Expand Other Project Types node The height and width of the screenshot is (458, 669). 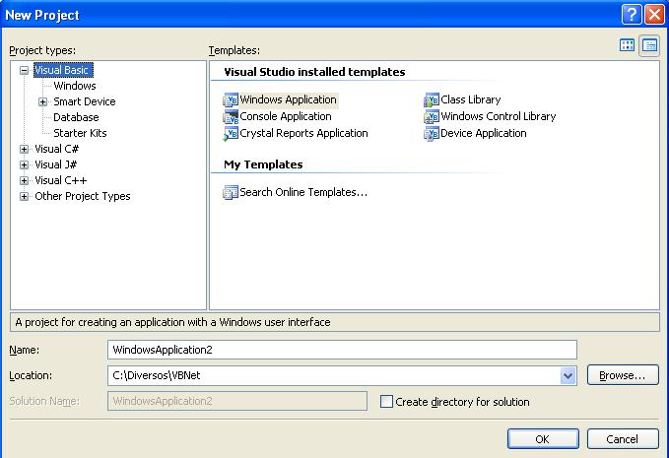pos(25,197)
